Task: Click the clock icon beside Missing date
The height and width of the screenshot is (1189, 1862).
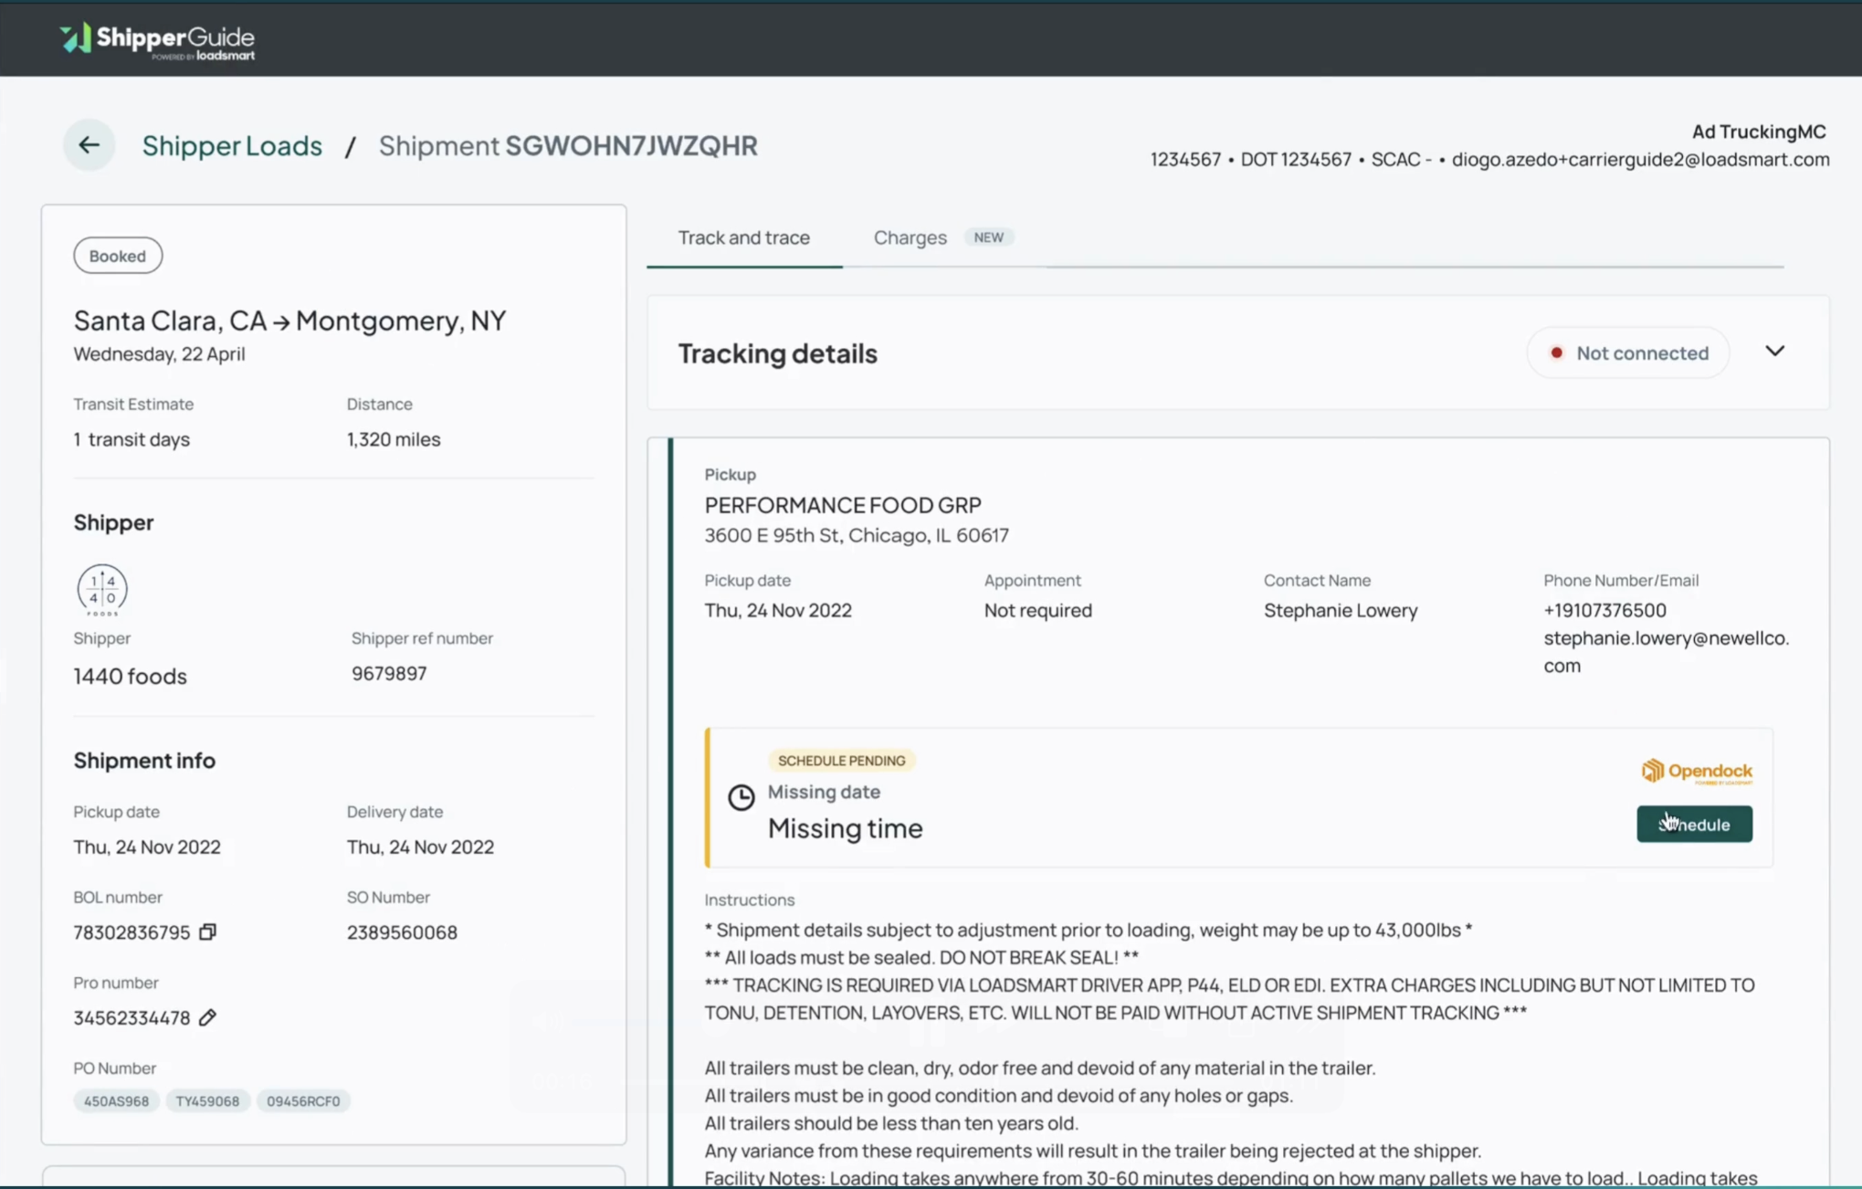Action: click(741, 797)
